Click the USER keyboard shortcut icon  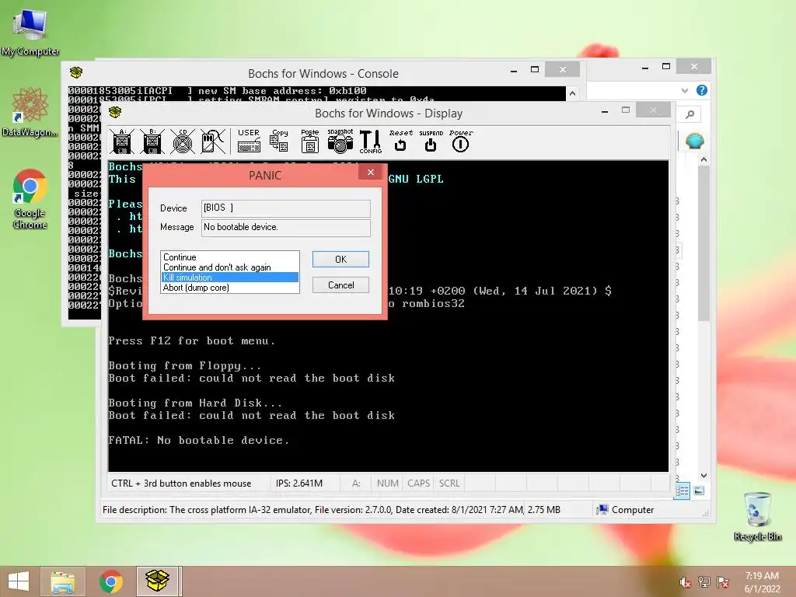[249, 141]
